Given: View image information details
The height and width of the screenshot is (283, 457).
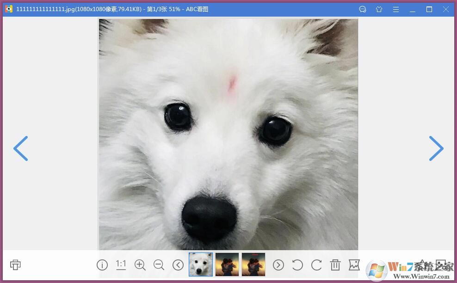Looking at the screenshot, I should [x=102, y=265].
